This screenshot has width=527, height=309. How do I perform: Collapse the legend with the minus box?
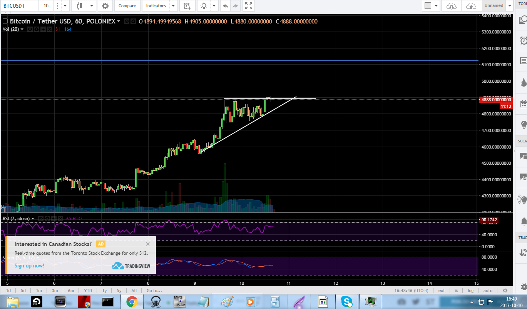tap(5, 21)
